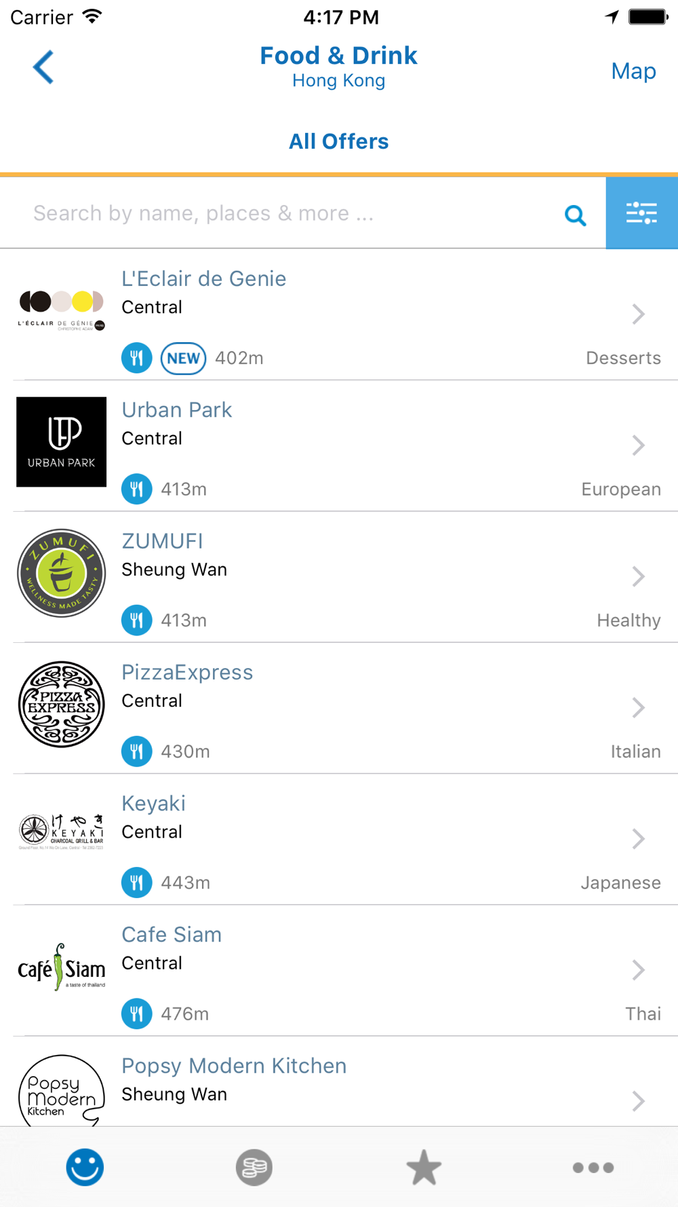Expand the ZUMUFI row chevron
Screen dimensions: 678x1207
click(638, 576)
